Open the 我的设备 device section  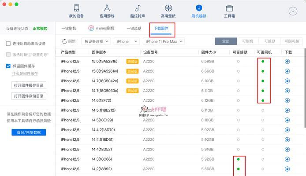(76, 11)
